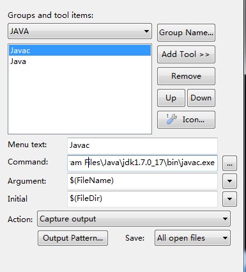Select the Java tool item
Viewport: 246px width, 272px height.
click(80, 61)
